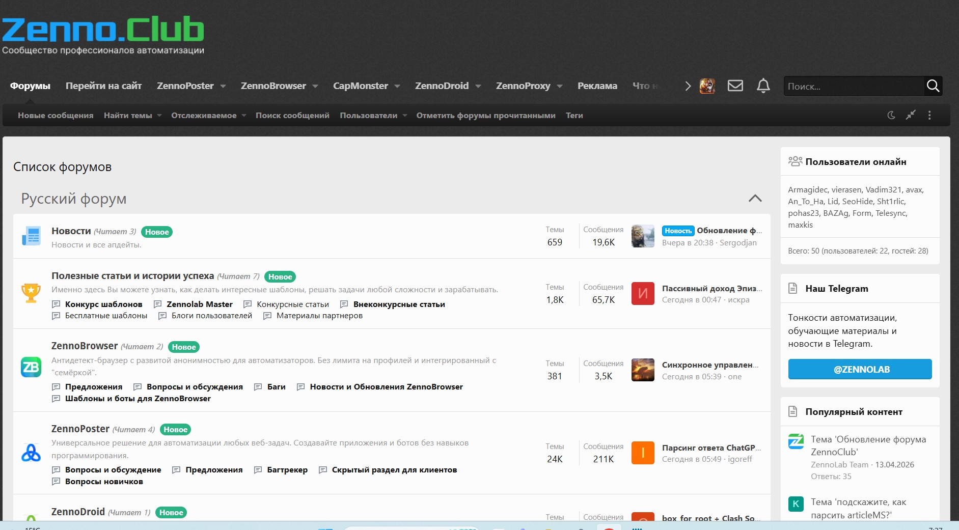Open the Отслеживаемое dropdown
Screen dimensions: 959x530
click(244, 116)
